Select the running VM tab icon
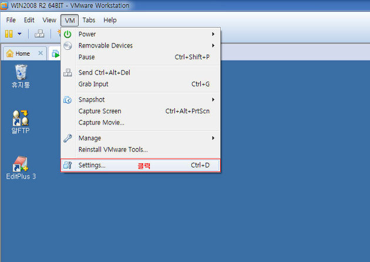Viewport: 370px width, 262px height. [x=56, y=54]
